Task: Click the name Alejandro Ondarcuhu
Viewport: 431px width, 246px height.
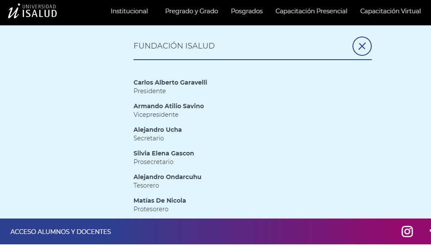Action: (x=167, y=177)
